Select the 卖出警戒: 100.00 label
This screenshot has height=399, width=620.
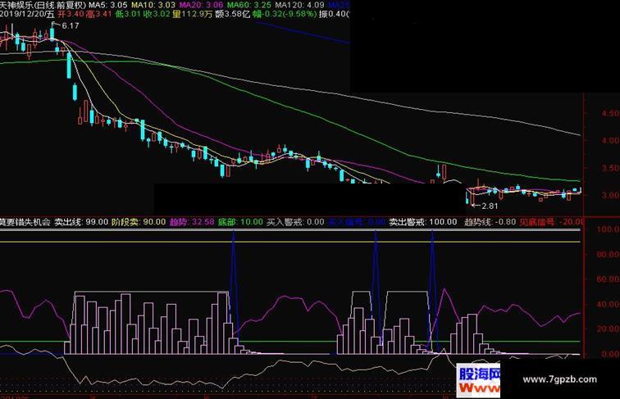point(422,222)
